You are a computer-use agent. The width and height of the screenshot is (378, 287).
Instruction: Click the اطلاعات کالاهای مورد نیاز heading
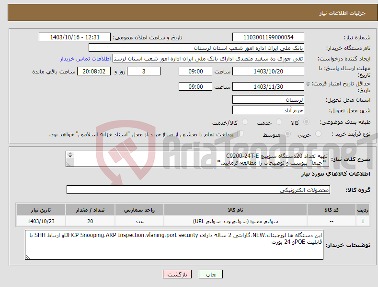pos(335,174)
